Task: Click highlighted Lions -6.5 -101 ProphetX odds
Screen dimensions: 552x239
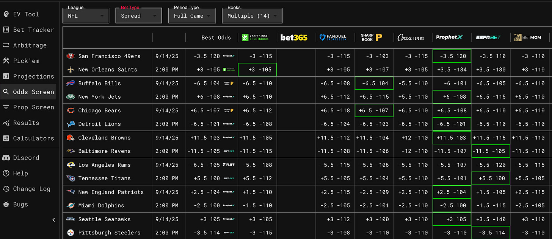Action: (452, 124)
